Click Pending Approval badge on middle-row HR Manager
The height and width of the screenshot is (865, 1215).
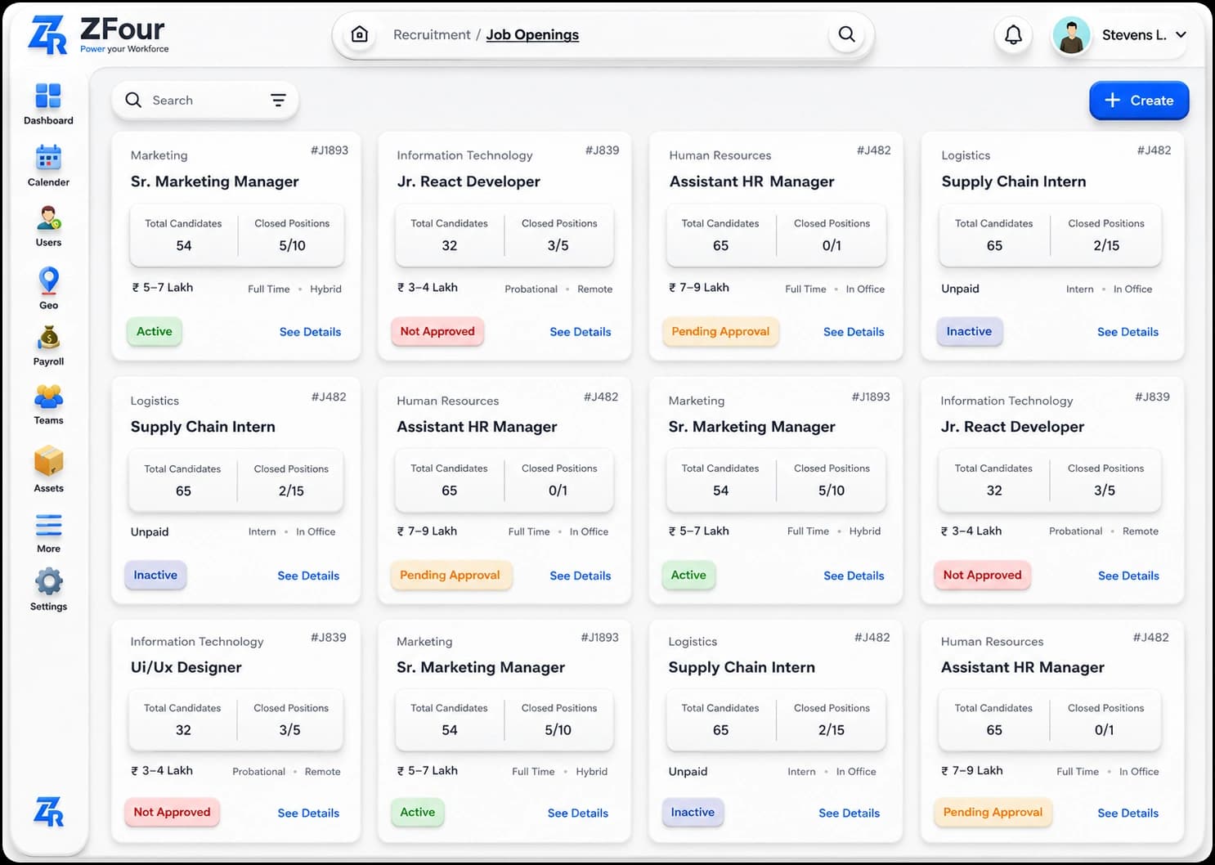(450, 575)
